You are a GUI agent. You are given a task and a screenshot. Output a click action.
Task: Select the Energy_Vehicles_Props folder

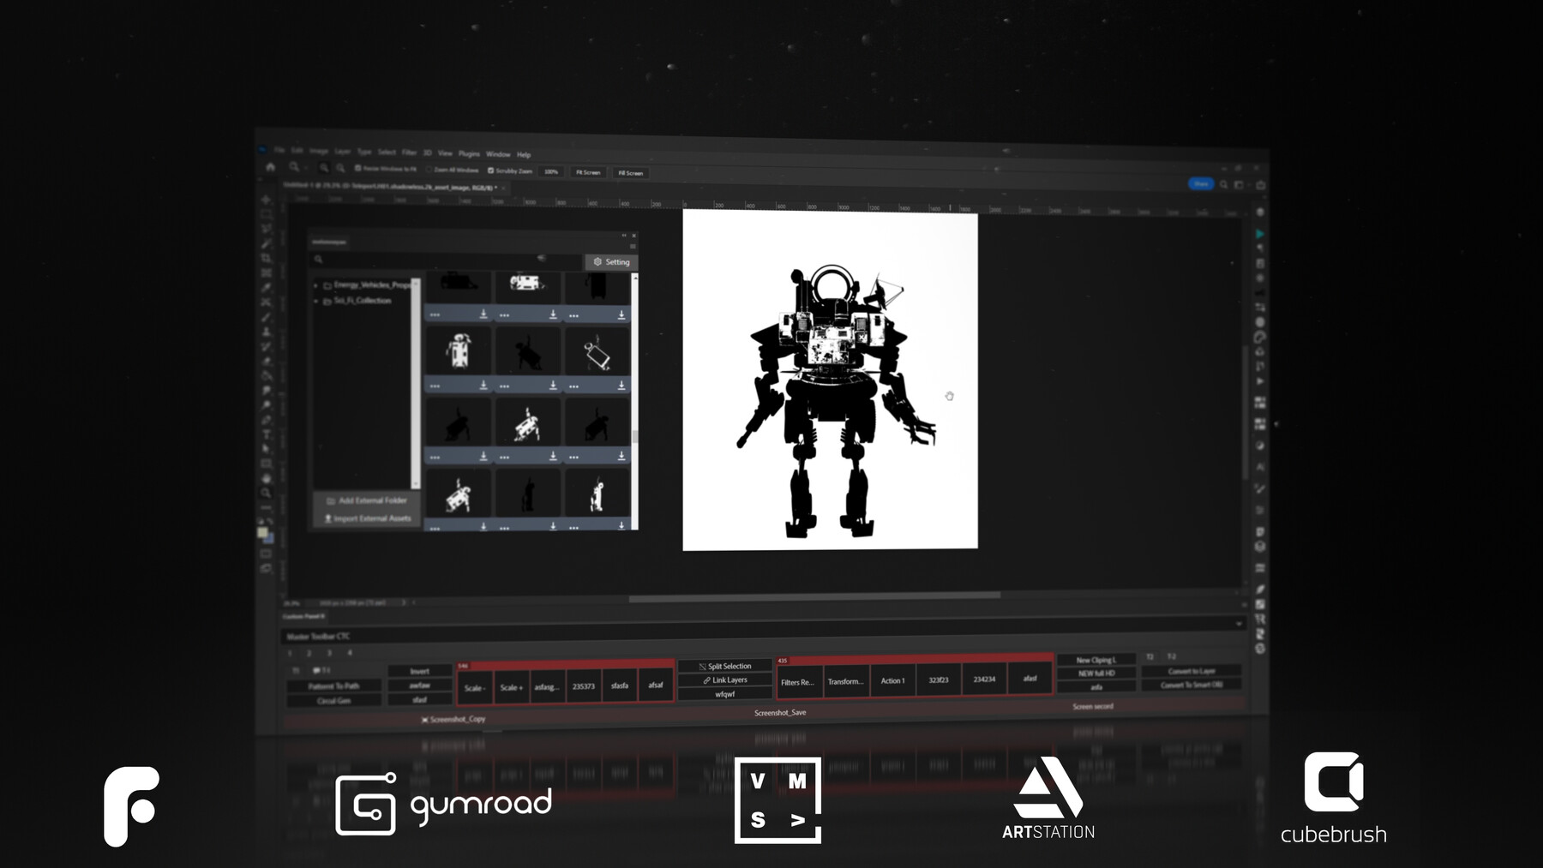pos(372,285)
